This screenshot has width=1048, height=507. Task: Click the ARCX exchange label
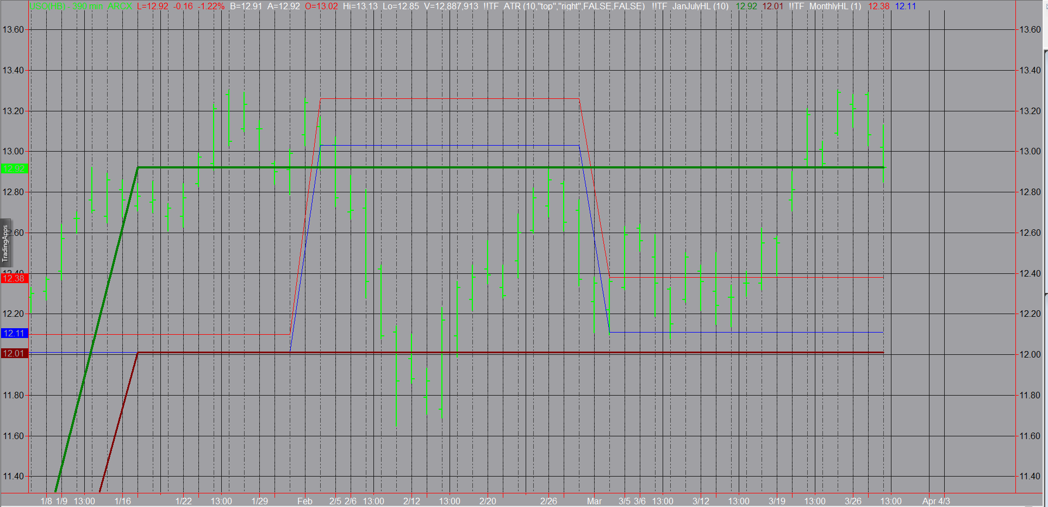tap(120, 7)
